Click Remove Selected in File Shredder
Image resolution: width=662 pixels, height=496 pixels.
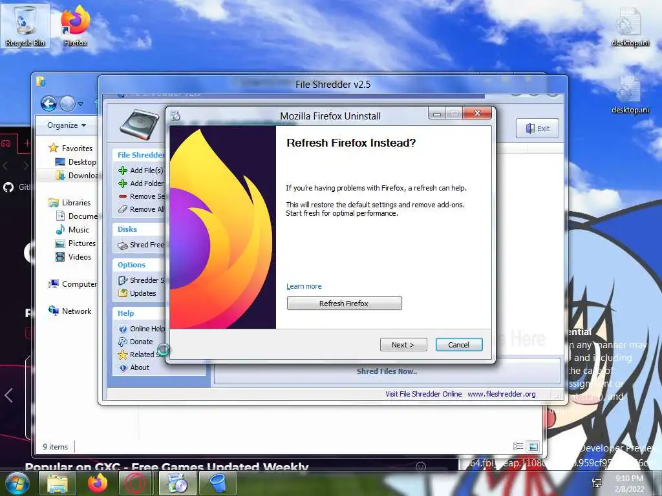tap(141, 196)
